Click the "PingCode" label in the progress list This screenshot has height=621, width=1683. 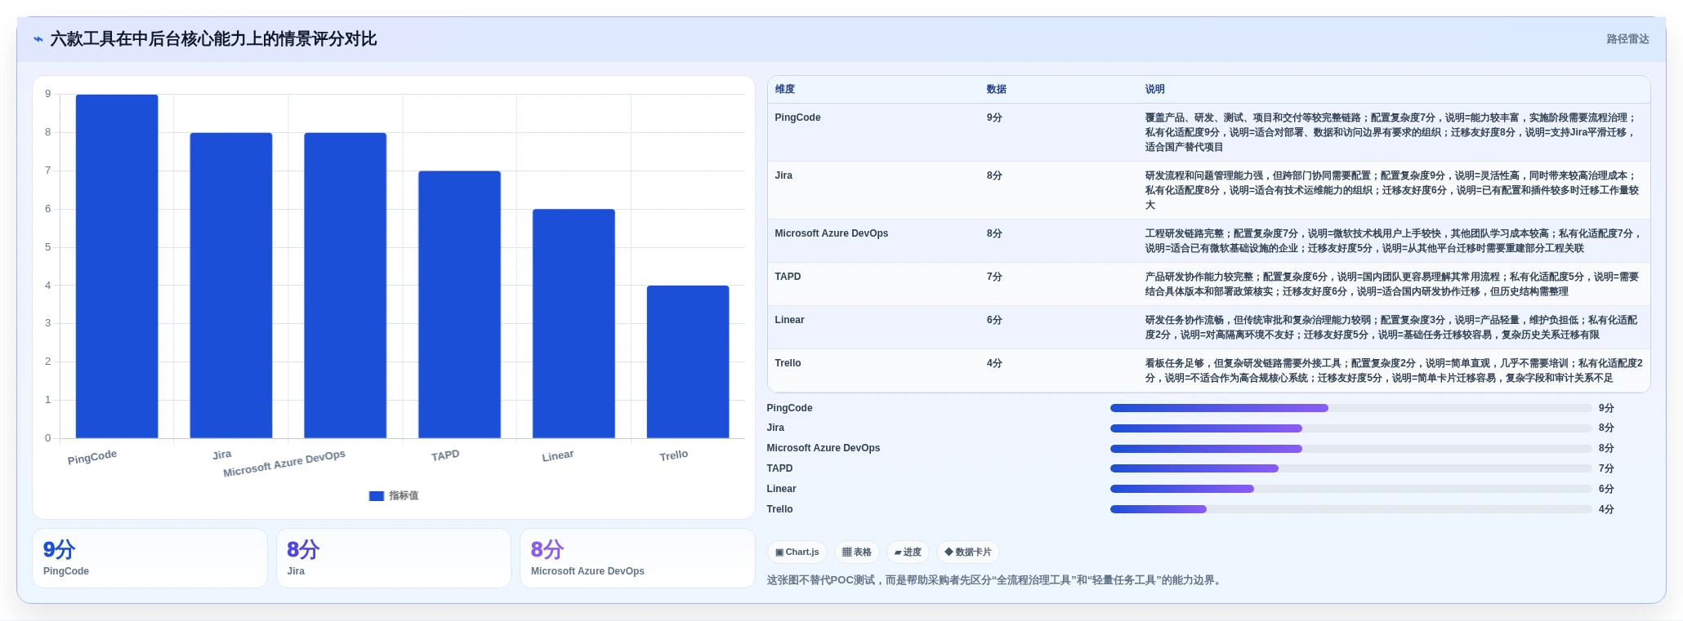pos(789,408)
